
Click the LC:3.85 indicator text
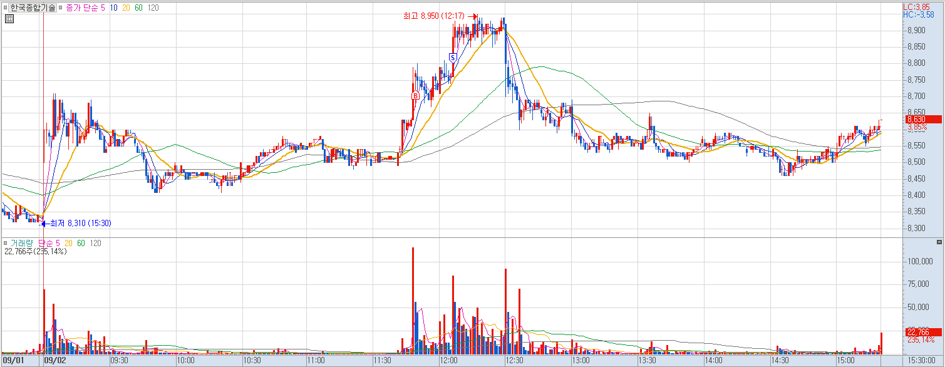[915, 6]
